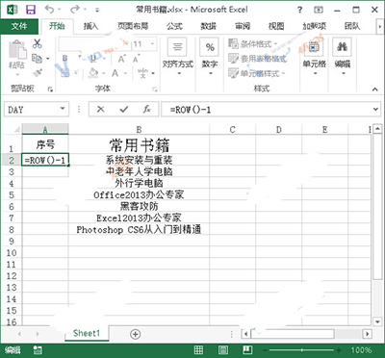Switch to Page Break Preview view

tap(247, 350)
